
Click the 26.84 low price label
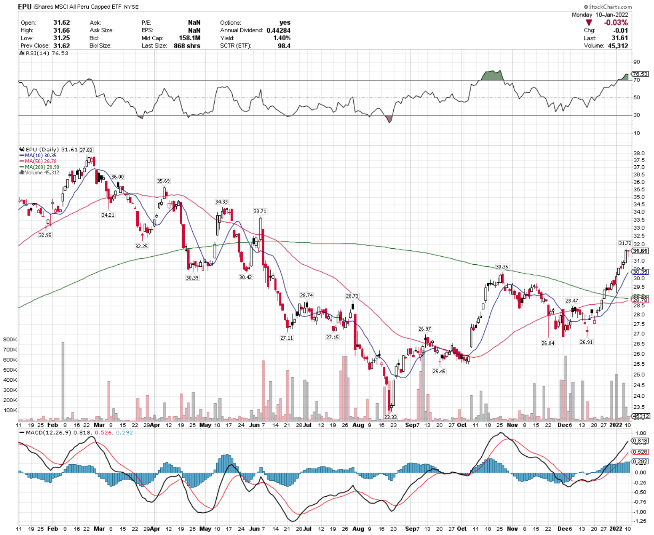tap(548, 343)
